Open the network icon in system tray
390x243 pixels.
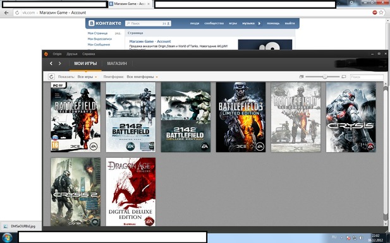point(354,238)
